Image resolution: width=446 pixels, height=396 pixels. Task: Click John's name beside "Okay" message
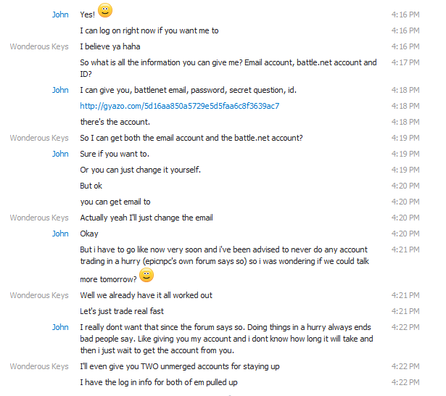(x=60, y=234)
